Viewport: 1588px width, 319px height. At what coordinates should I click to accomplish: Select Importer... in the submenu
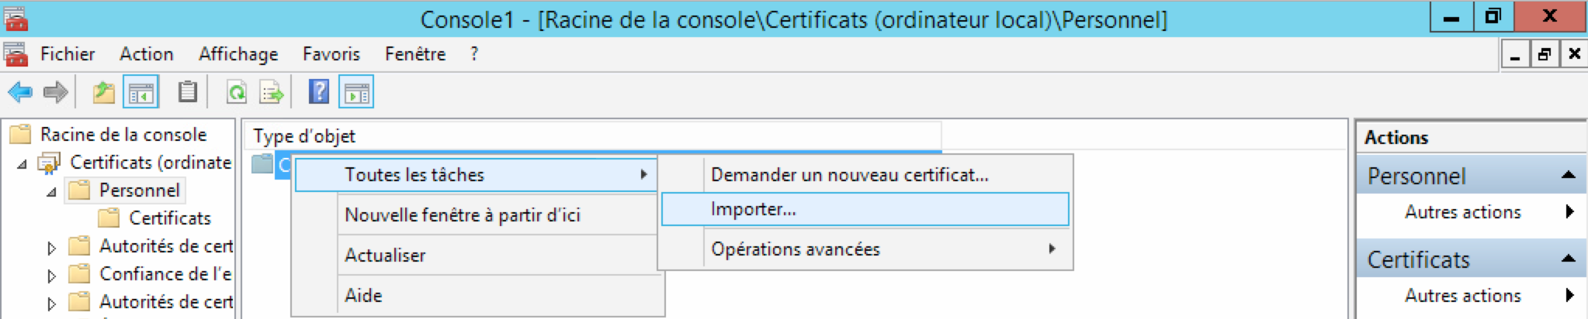[865, 209]
